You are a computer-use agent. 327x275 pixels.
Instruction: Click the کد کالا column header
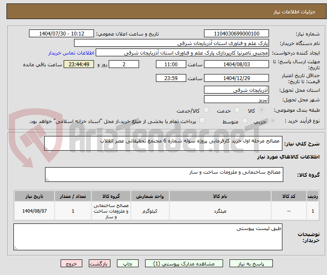pos(288,196)
